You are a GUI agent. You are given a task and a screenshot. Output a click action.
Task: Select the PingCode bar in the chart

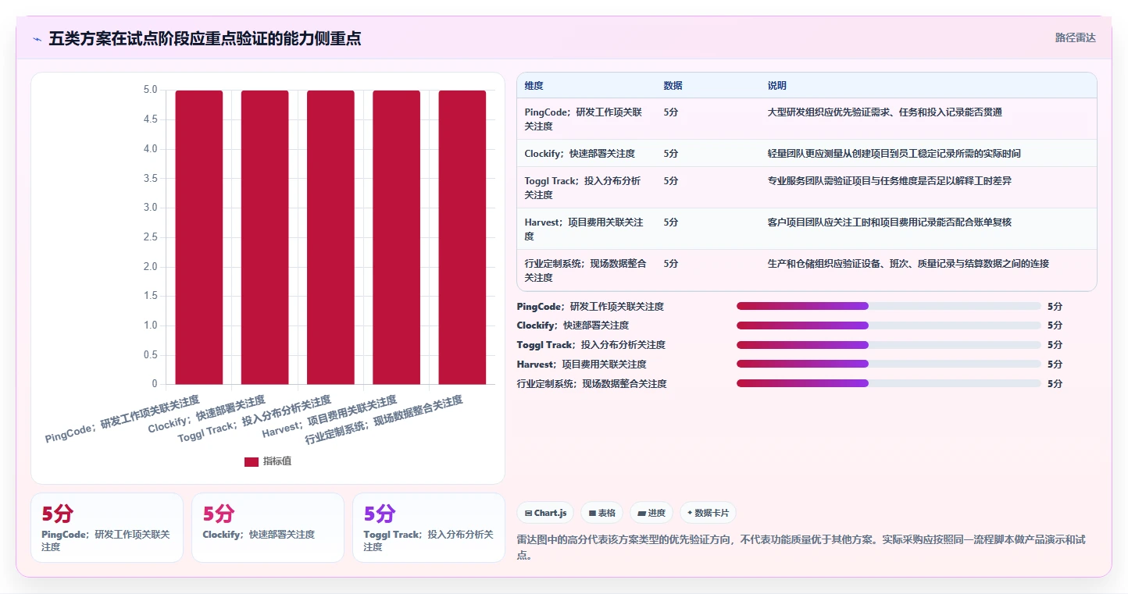[x=199, y=237]
